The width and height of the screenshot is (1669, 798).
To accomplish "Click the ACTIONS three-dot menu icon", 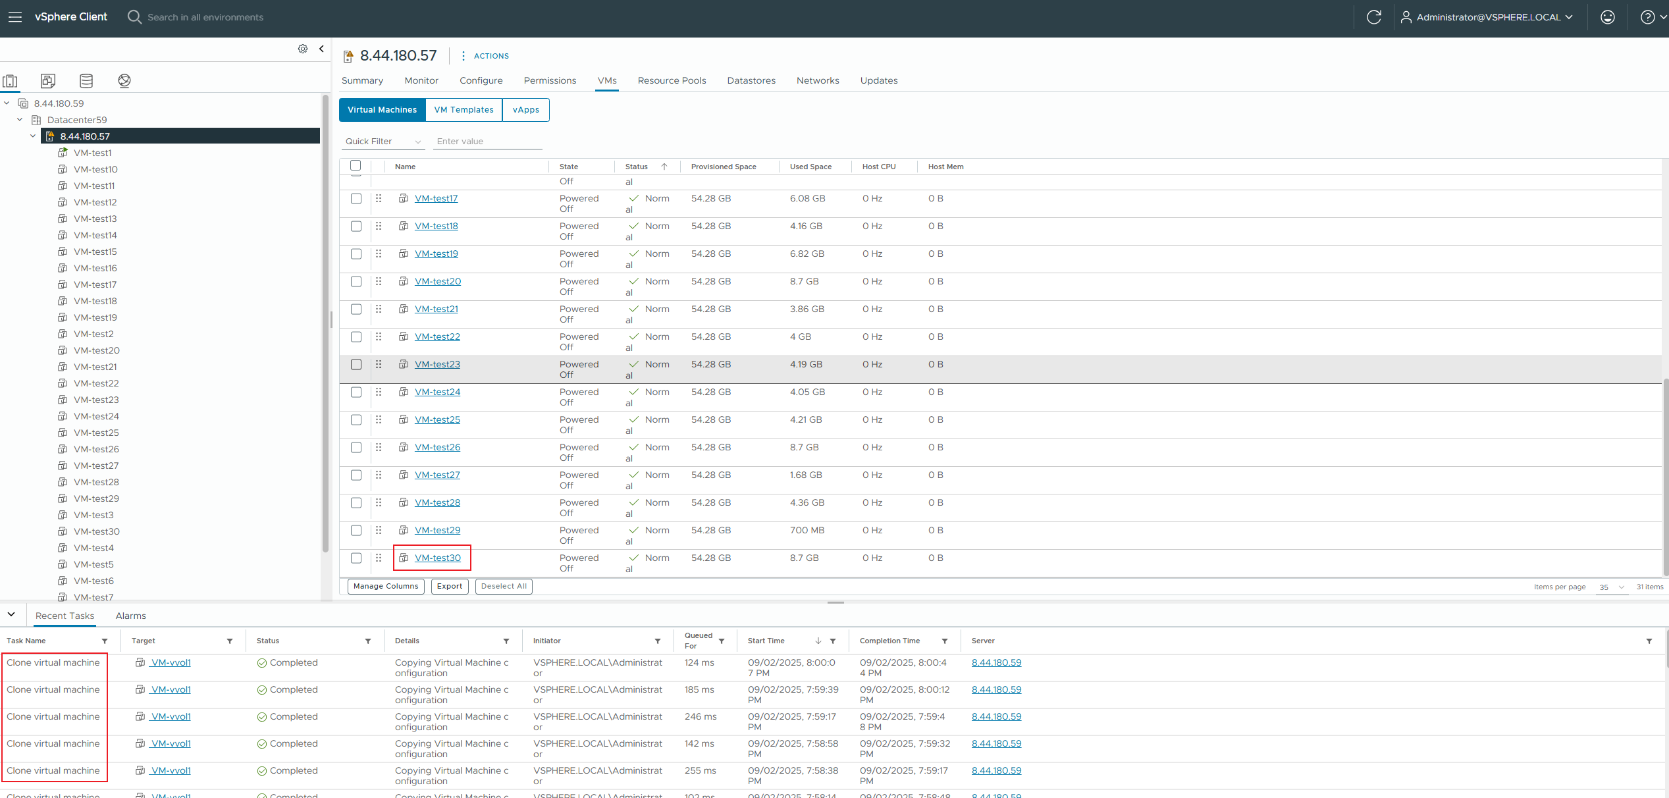I will pos(464,56).
